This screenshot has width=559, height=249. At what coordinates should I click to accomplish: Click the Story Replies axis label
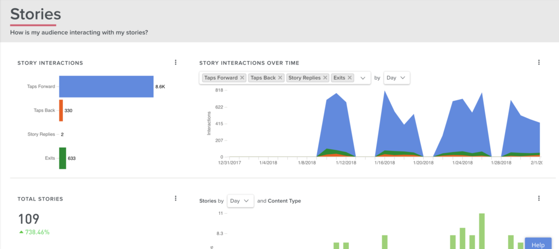41,135
